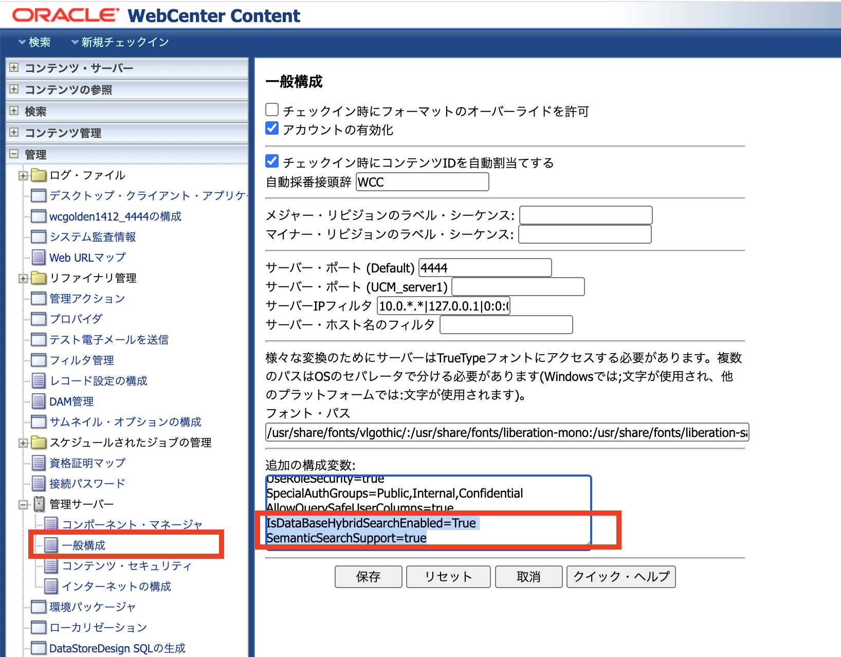The image size is (841, 657).
Task: Open the コンテンツ・セキュリティ link
Action: click(x=127, y=566)
